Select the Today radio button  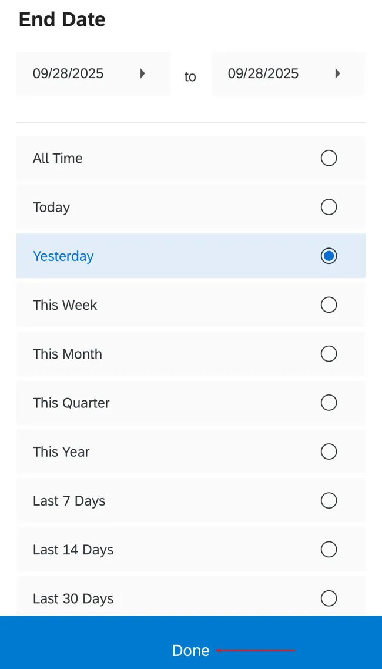point(329,207)
